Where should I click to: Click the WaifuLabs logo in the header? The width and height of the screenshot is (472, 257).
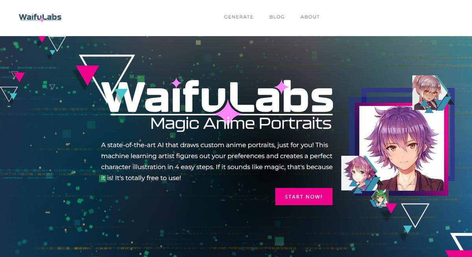pos(40,17)
